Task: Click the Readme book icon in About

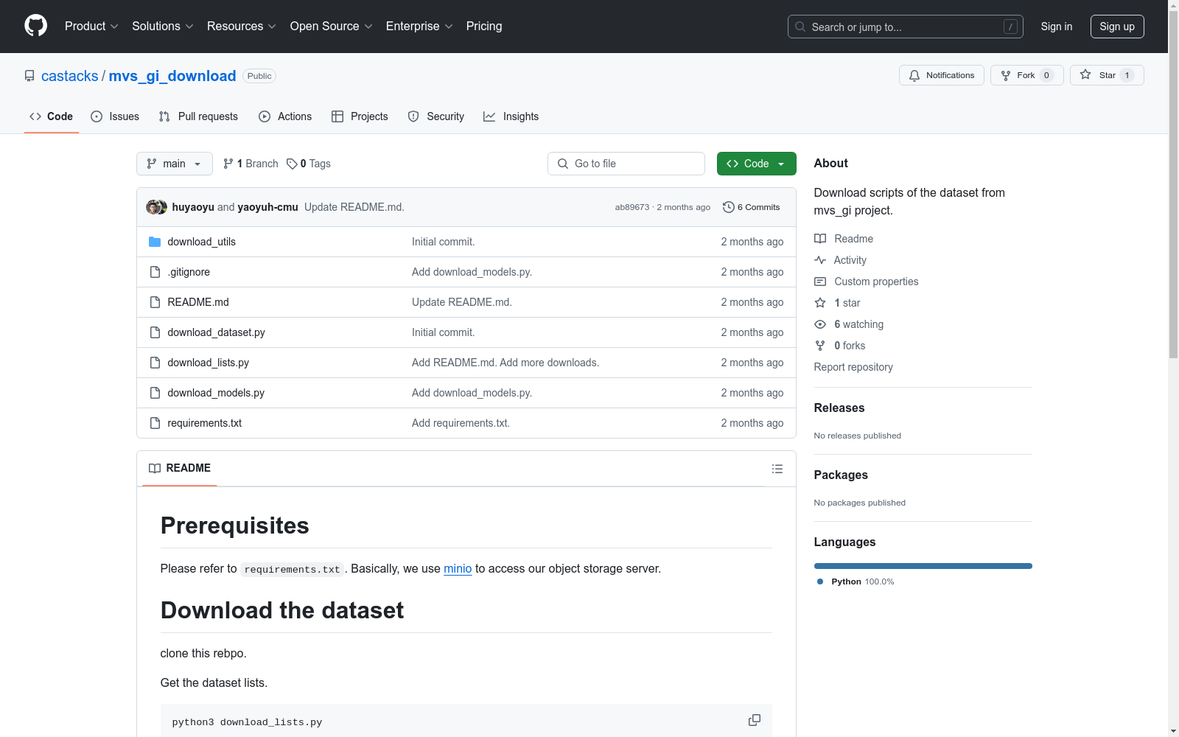Action: [x=820, y=239]
